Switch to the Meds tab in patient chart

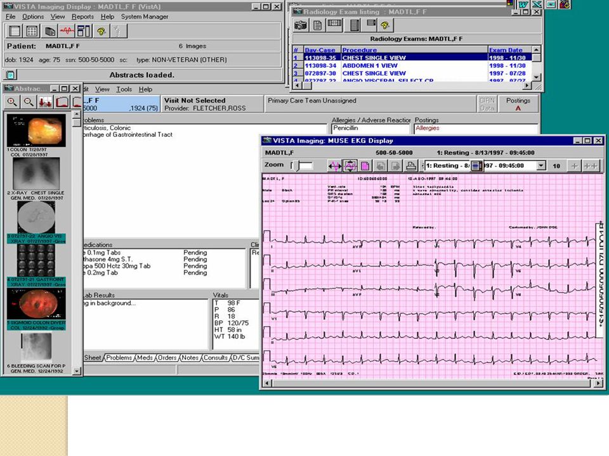click(x=145, y=358)
